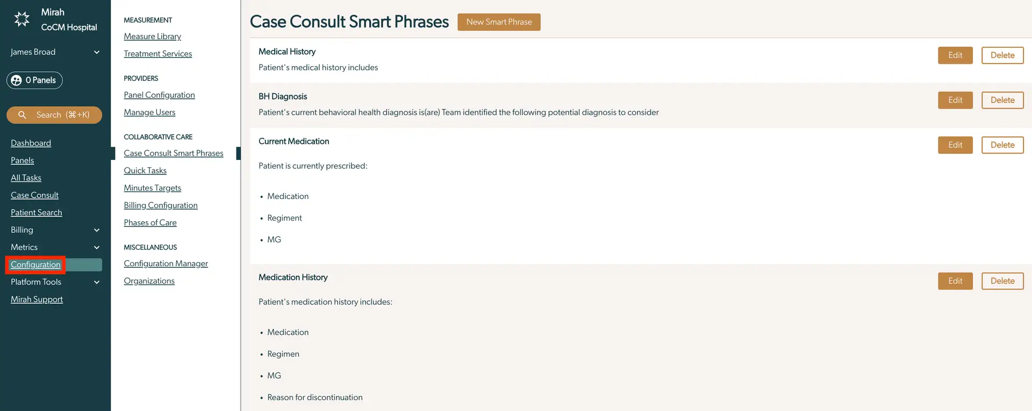Image resolution: width=1032 pixels, height=411 pixels.
Task: Open the Configuration page from the sidebar
Action: tap(34, 265)
